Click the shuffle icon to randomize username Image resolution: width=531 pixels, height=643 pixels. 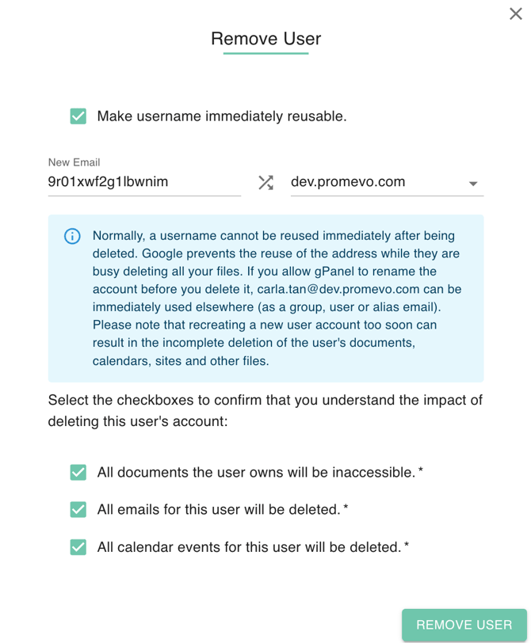(x=265, y=182)
